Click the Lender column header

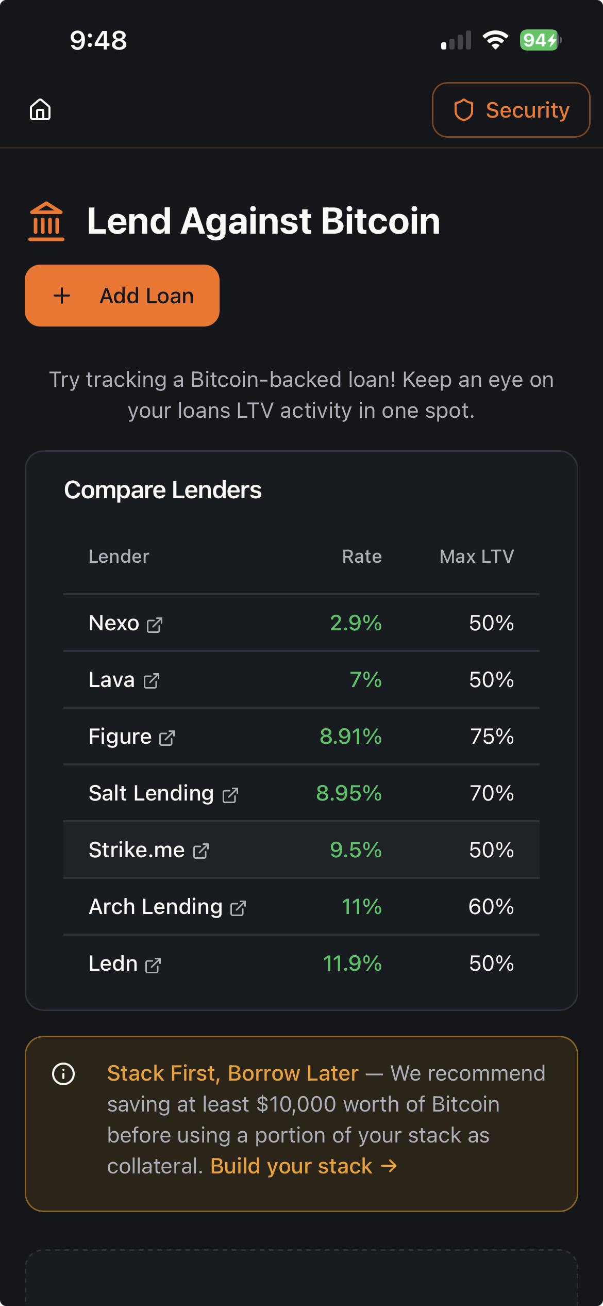pyautogui.click(x=119, y=557)
